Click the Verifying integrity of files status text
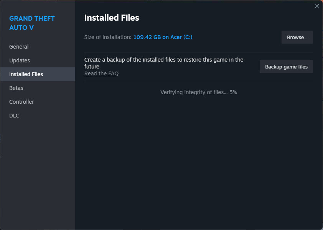 click(193, 92)
